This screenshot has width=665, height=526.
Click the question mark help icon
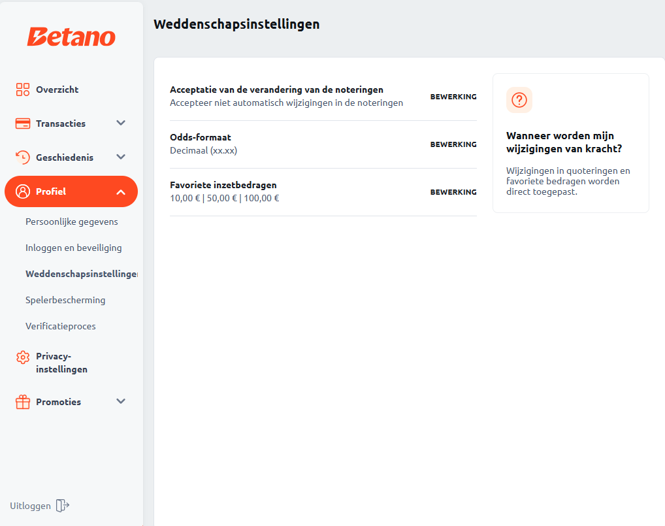pos(519,100)
